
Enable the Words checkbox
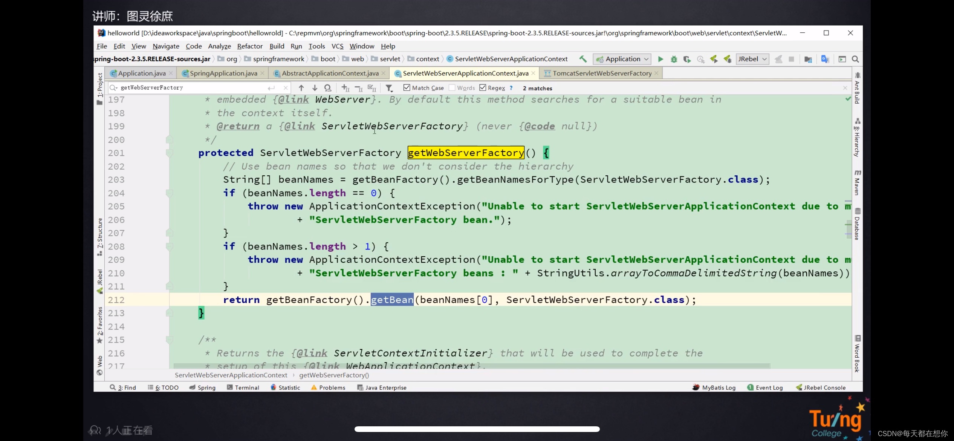tap(452, 87)
